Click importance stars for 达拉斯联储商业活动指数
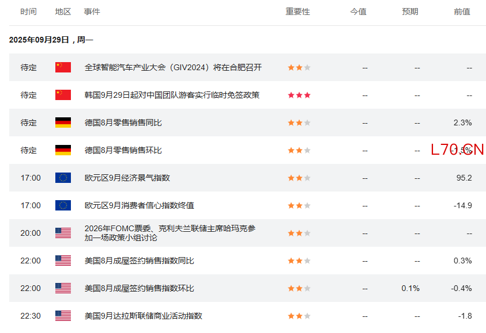 [299, 316]
